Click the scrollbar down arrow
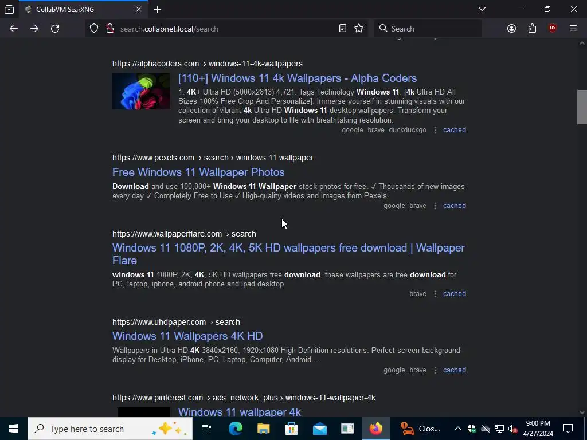 point(582,412)
